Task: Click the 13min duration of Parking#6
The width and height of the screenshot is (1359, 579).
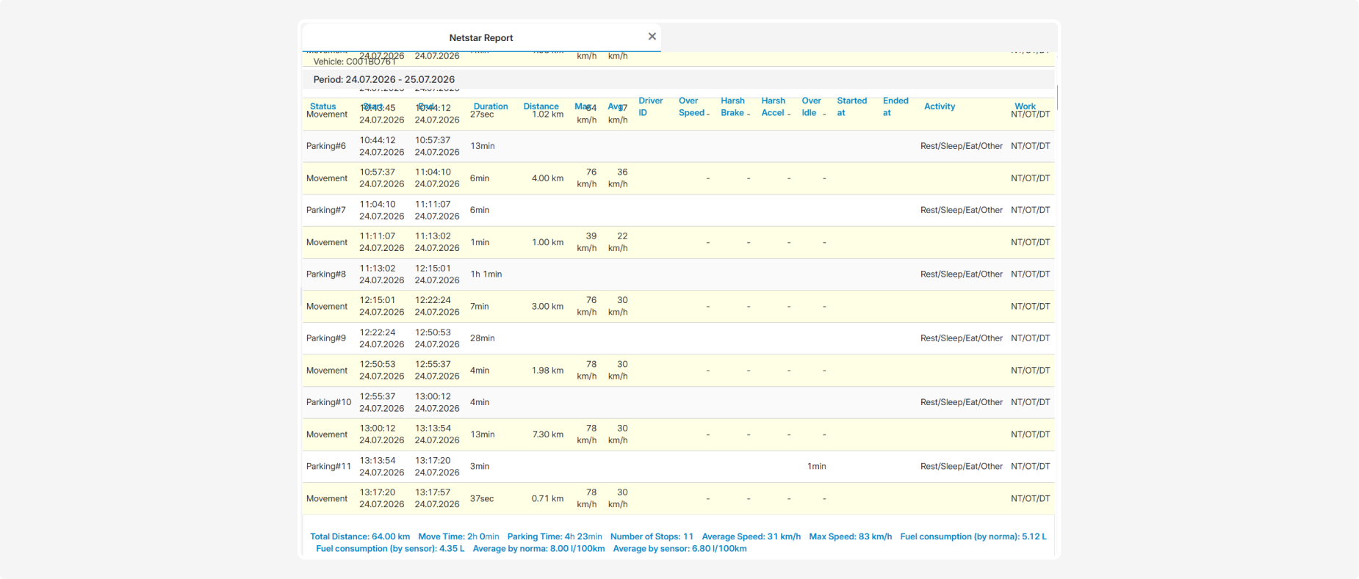Action: click(483, 146)
